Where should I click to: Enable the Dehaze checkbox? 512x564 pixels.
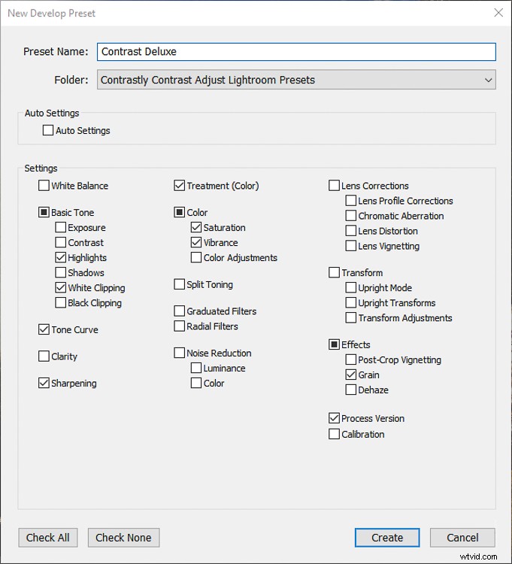point(351,390)
